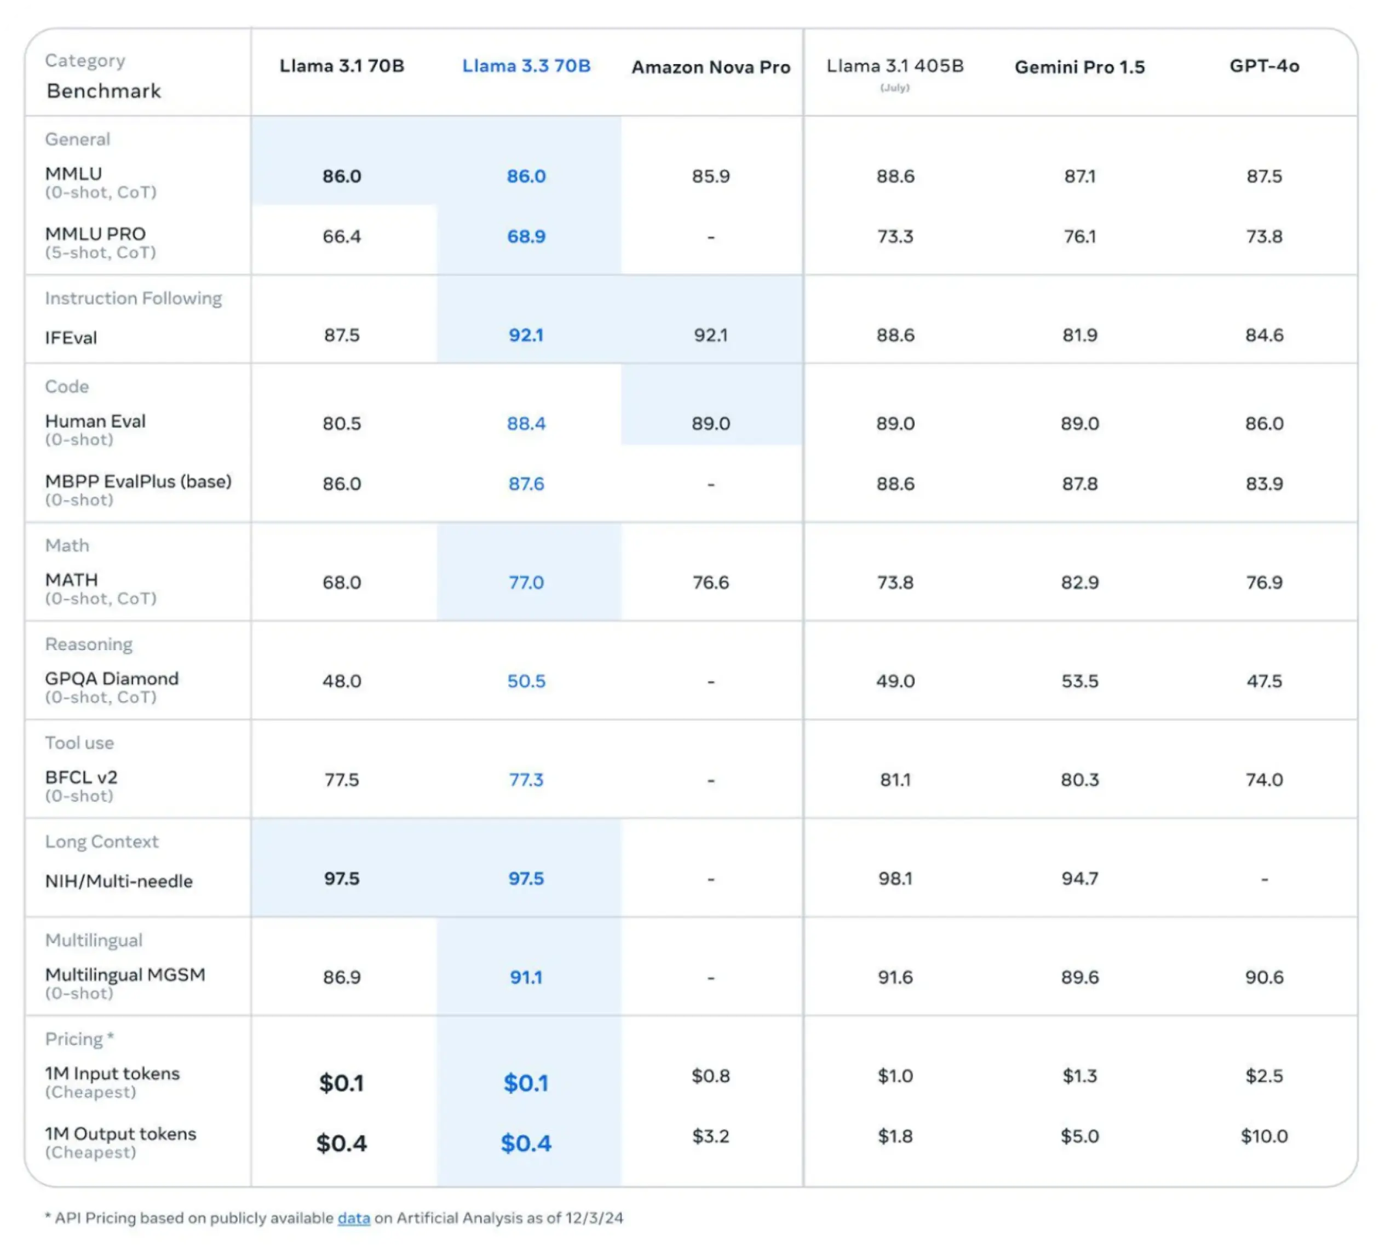Click Gemini Pro 1.5's output token price $5.0
Image resolution: width=1379 pixels, height=1252 pixels.
click(x=1079, y=1136)
